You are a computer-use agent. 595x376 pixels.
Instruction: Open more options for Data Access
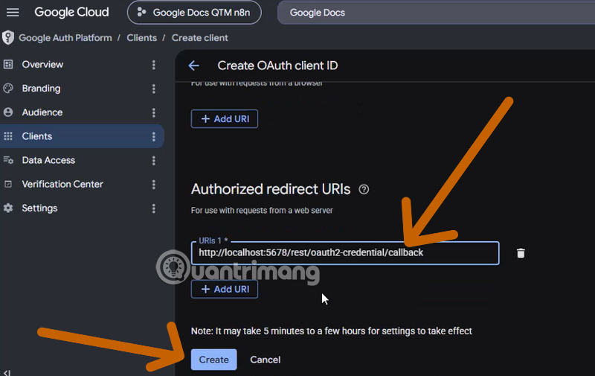coord(154,160)
